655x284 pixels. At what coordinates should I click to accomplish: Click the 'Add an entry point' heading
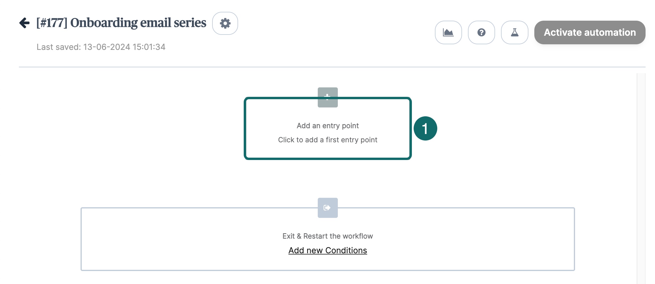tap(327, 126)
